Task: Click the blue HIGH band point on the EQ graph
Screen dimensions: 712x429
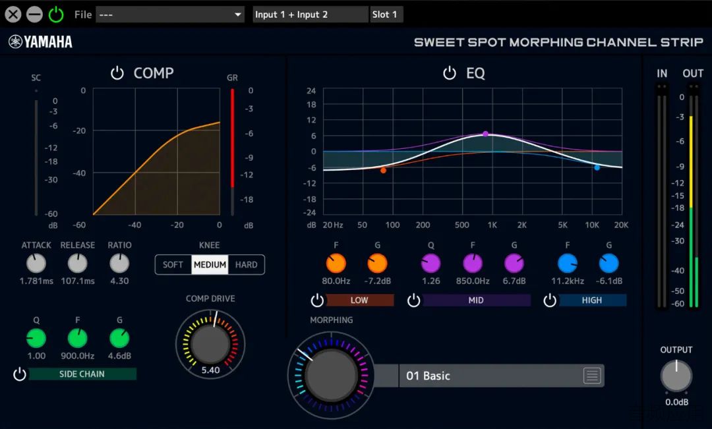Action: coord(597,167)
